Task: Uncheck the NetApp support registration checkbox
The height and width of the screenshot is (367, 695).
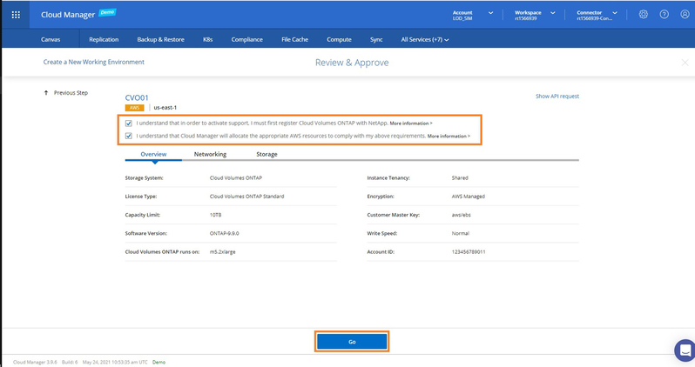Action: (130, 123)
